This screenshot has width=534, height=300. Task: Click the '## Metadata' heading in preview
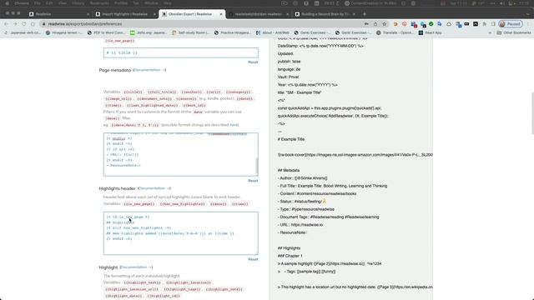coord(289,170)
